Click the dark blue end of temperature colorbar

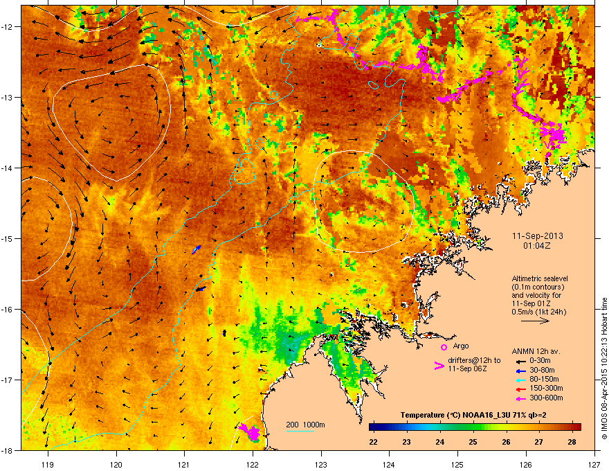point(375,427)
